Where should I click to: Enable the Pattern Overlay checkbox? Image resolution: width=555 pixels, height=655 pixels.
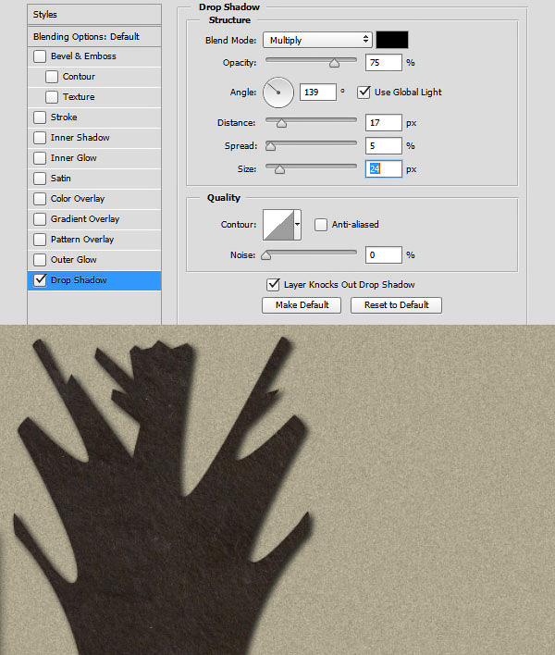40,240
